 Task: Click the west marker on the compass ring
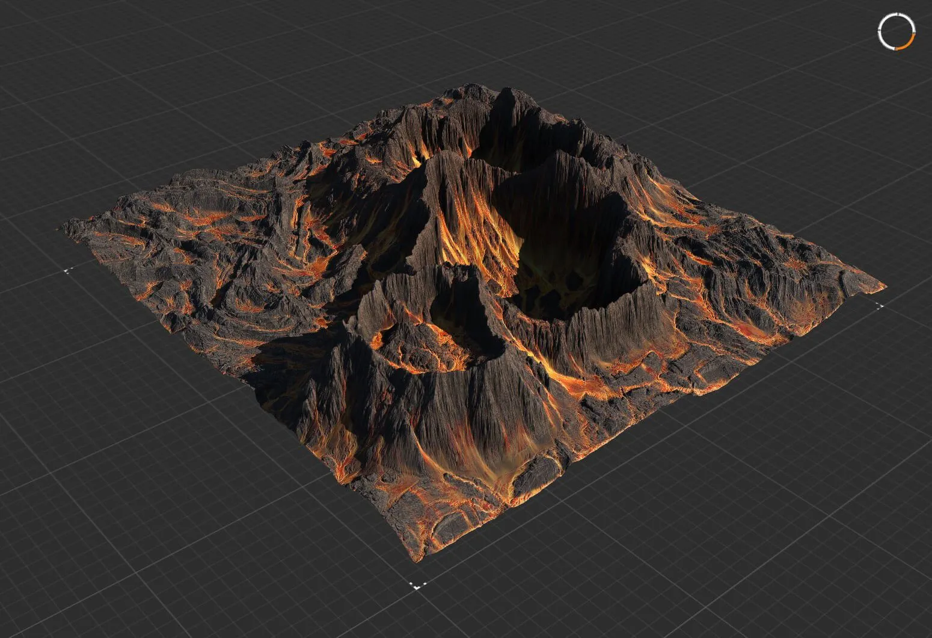coord(878,30)
